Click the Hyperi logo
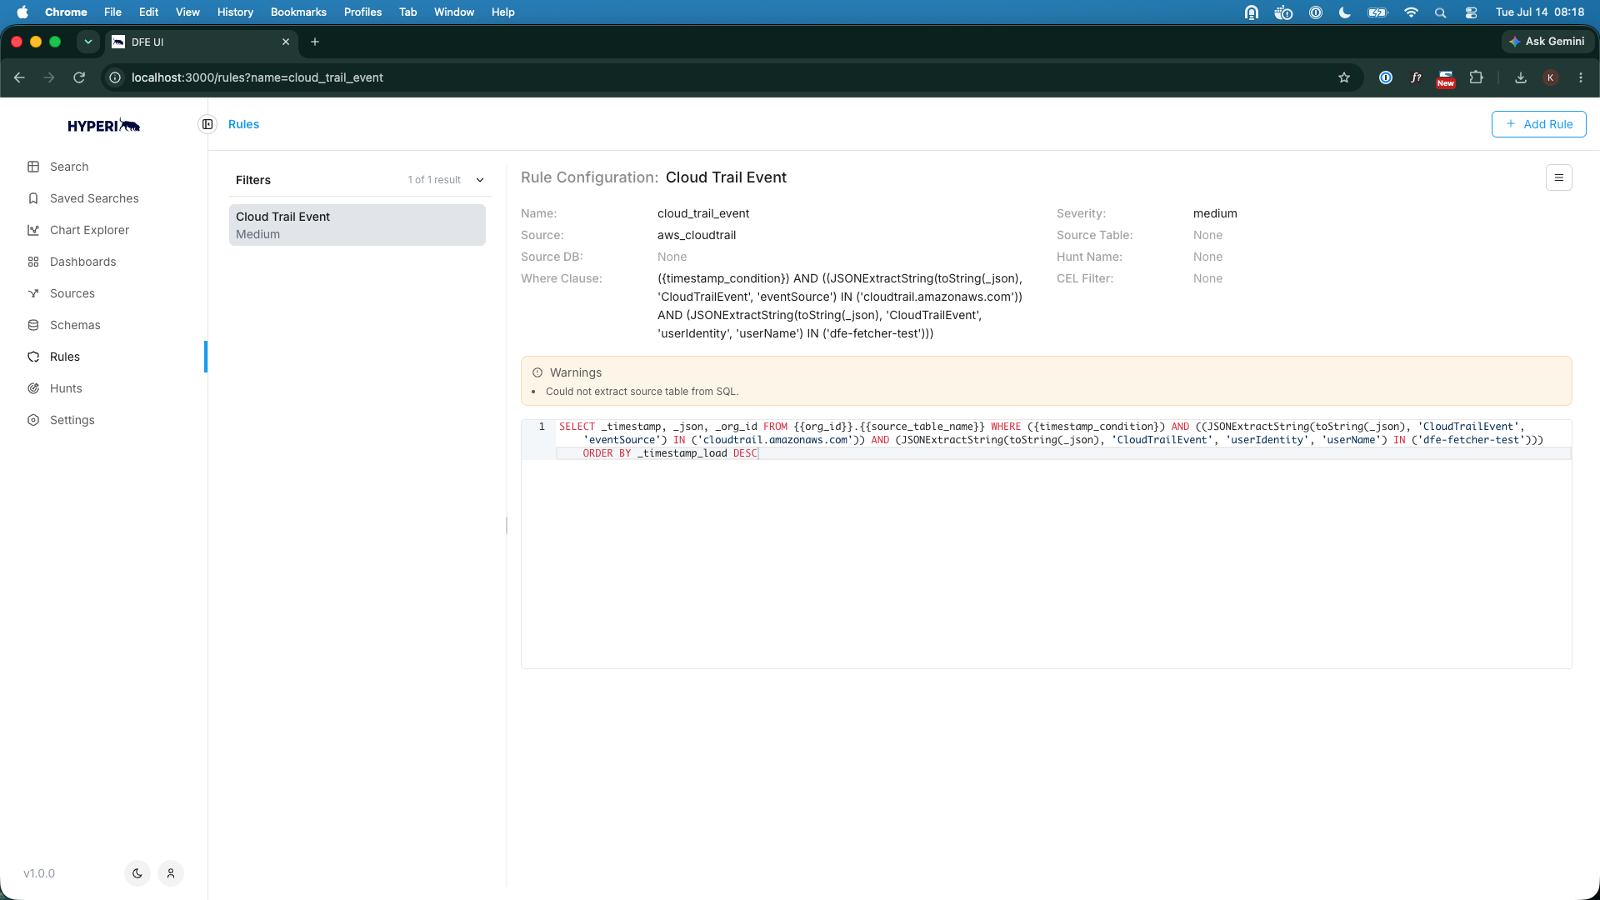 [104, 125]
